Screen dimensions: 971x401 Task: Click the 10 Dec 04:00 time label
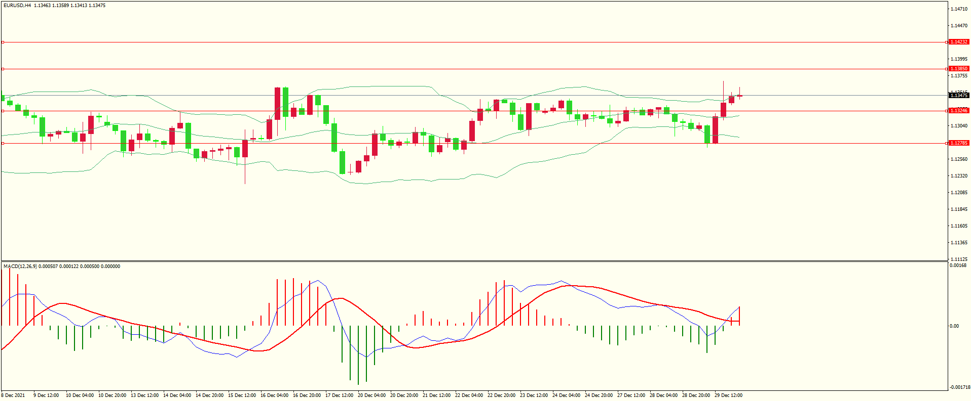[x=80, y=395]
